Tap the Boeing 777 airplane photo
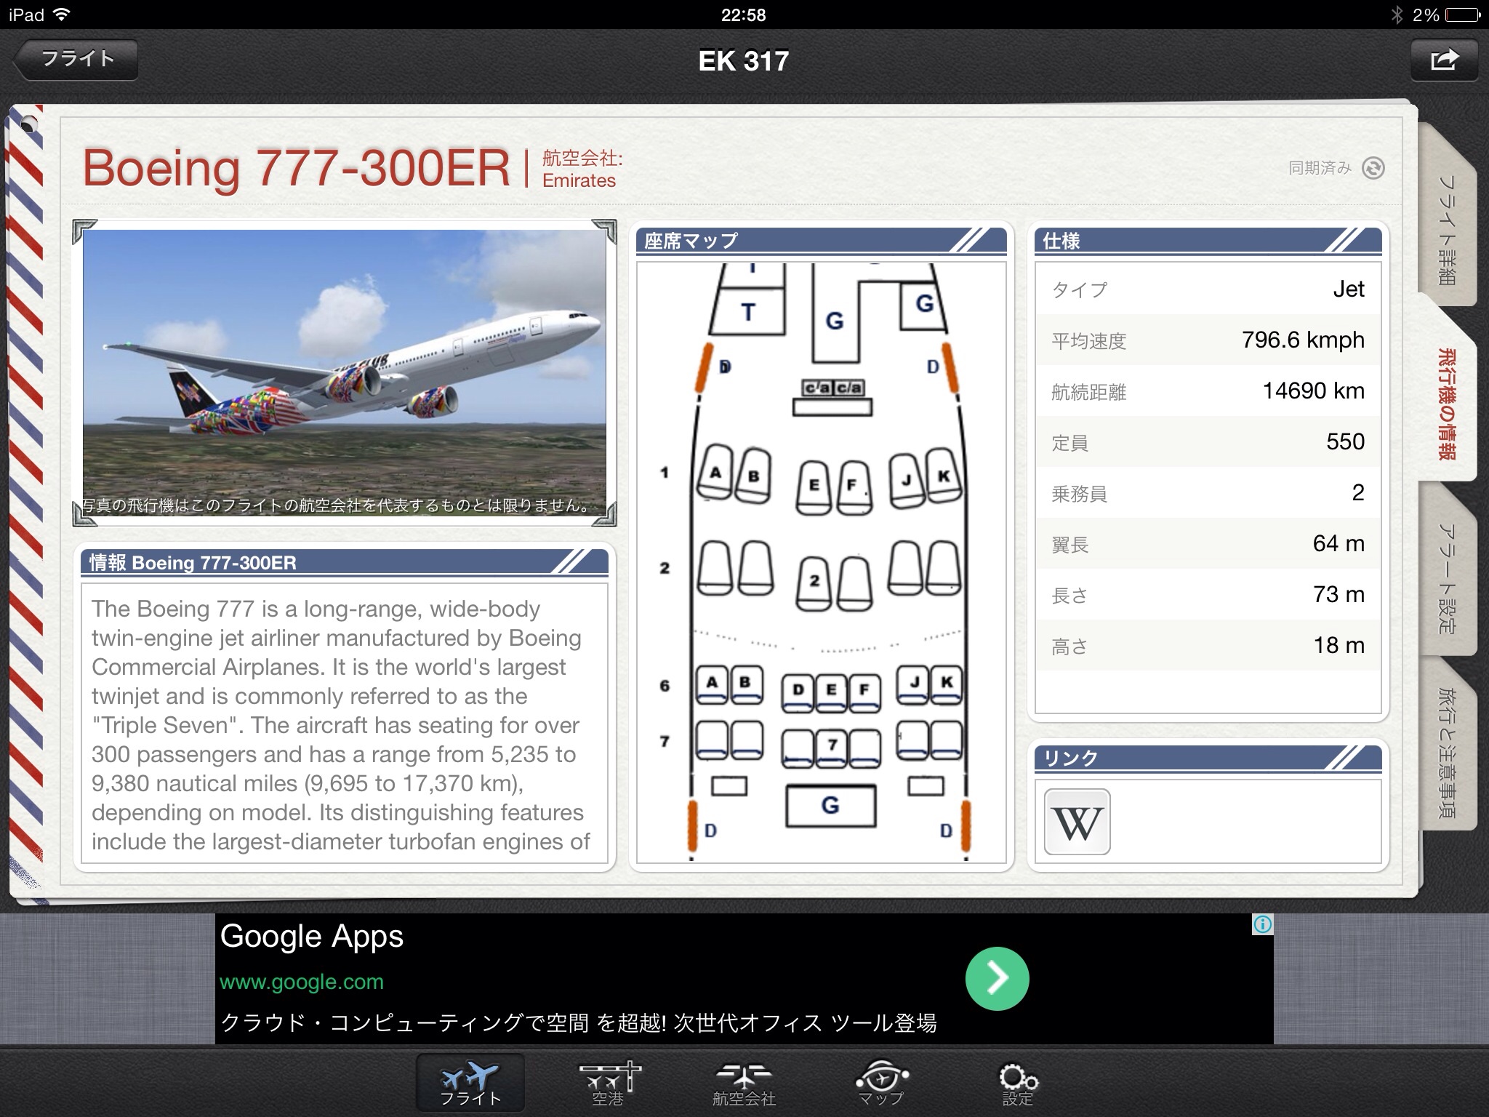The image size is (1489, 1117). [x=345, y=373]
